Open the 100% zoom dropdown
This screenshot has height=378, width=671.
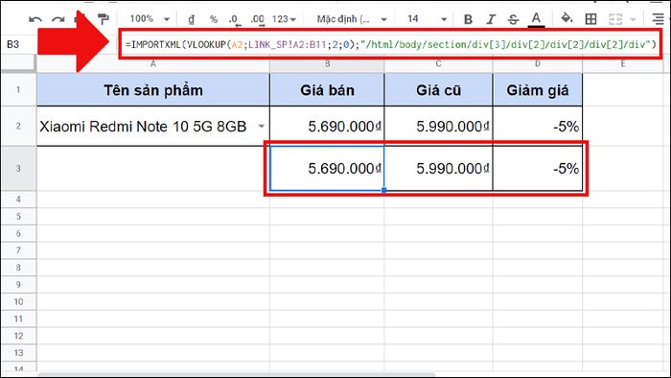click(x=150, y=19)
